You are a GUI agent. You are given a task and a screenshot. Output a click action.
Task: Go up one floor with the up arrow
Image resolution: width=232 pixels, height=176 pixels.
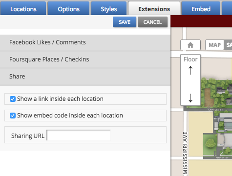[x=190, y=70]
